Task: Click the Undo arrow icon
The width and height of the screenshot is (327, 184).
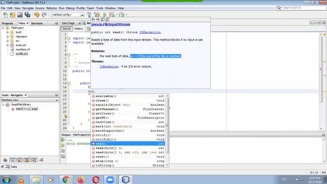Action: (37, 15)
